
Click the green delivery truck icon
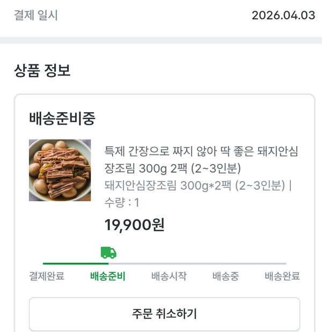coord(108,253)
